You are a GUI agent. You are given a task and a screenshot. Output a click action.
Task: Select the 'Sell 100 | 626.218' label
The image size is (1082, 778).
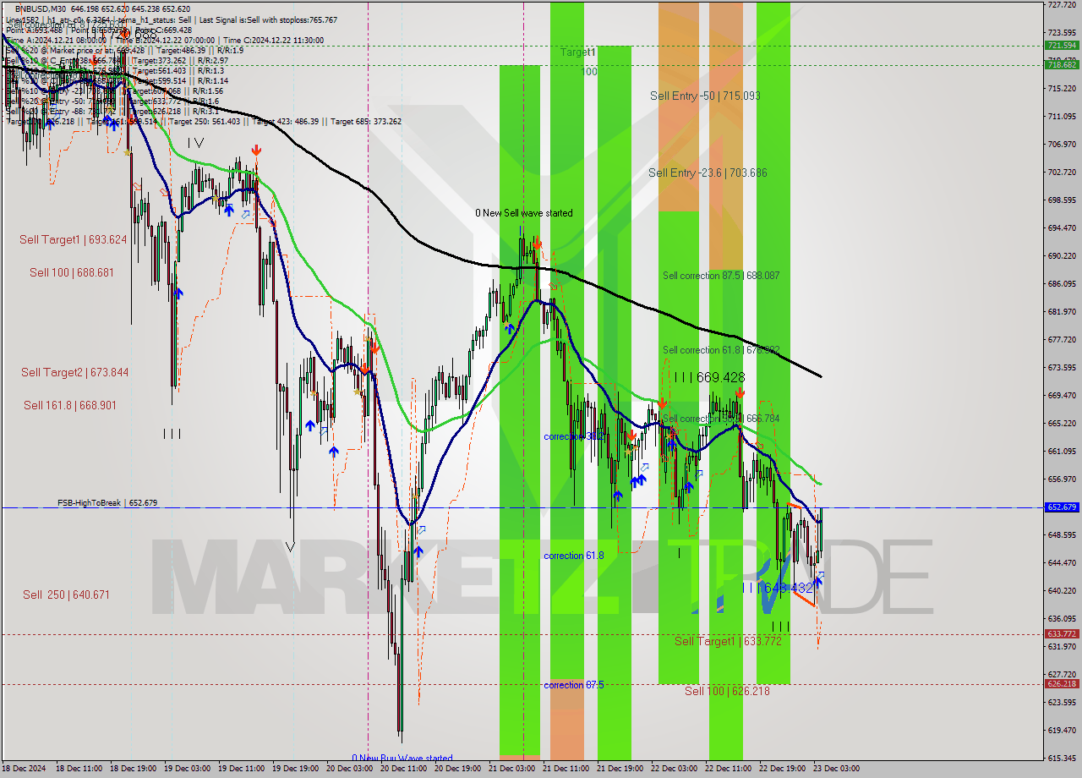tap(727, 691)
